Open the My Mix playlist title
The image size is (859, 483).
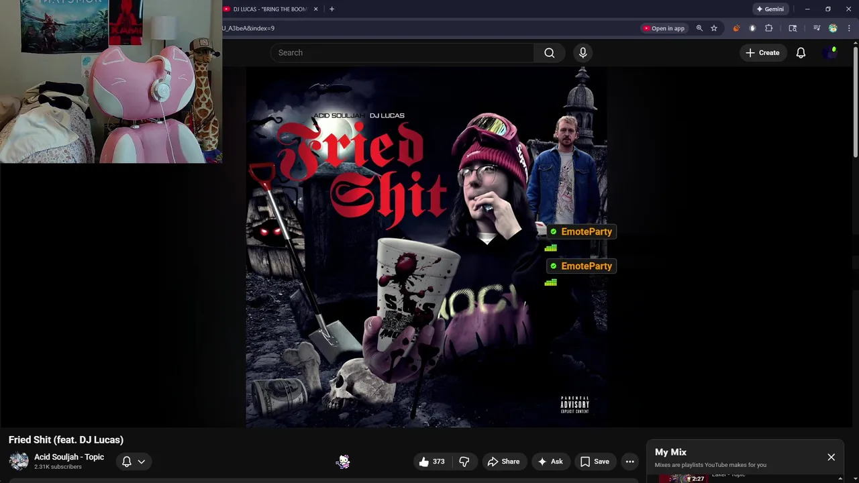coord(670,452)
